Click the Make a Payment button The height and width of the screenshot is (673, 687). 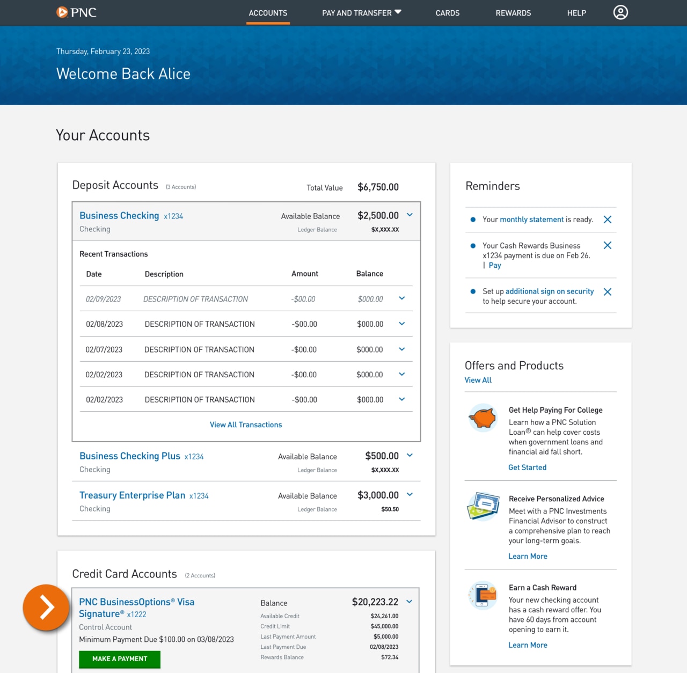pyautogui.click(x=119, y=659)
